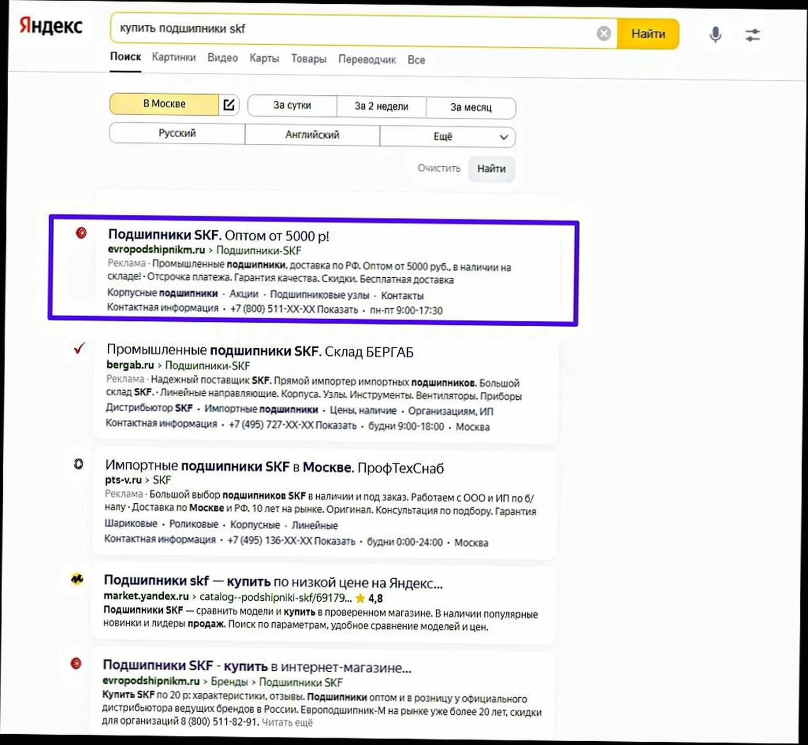Screen dimensions: 808x745
Task: Select Английский language filter
Action: pyautogui.click(x=312, y=135)
